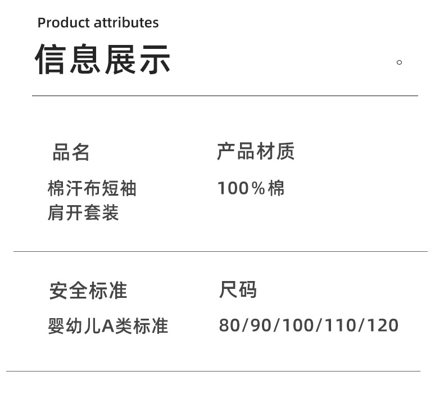Select the 100%棉 material value
This screenshot has width=444, height=394.
[x=251, y=188]
